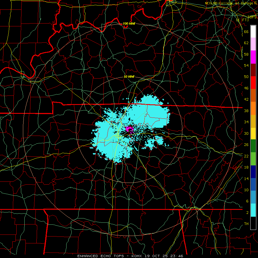Image resolution: width=258 pixels, height=258 pixels.
Task: Click the dark orange 42-46 kft legend swatch
Action: pyautogui.click(x=253, y=95)
